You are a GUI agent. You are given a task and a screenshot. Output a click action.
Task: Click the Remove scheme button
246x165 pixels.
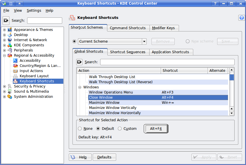pyautogui.click(x=163, y=41)
